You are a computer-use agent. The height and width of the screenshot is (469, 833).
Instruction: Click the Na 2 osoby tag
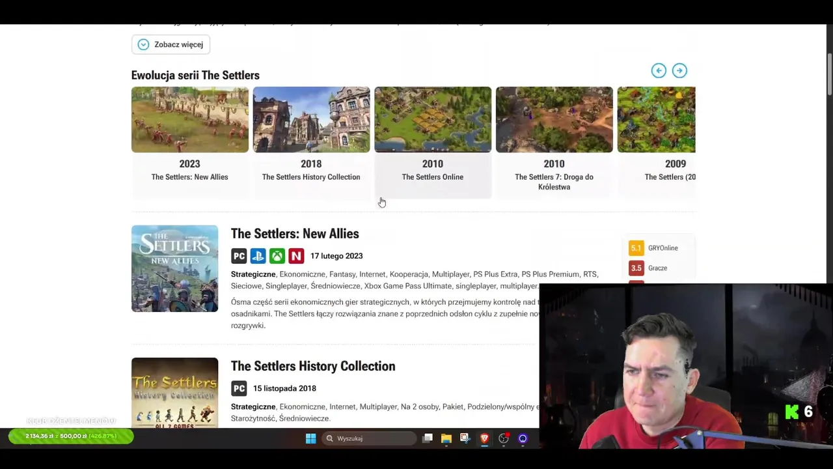pos(420,406)
